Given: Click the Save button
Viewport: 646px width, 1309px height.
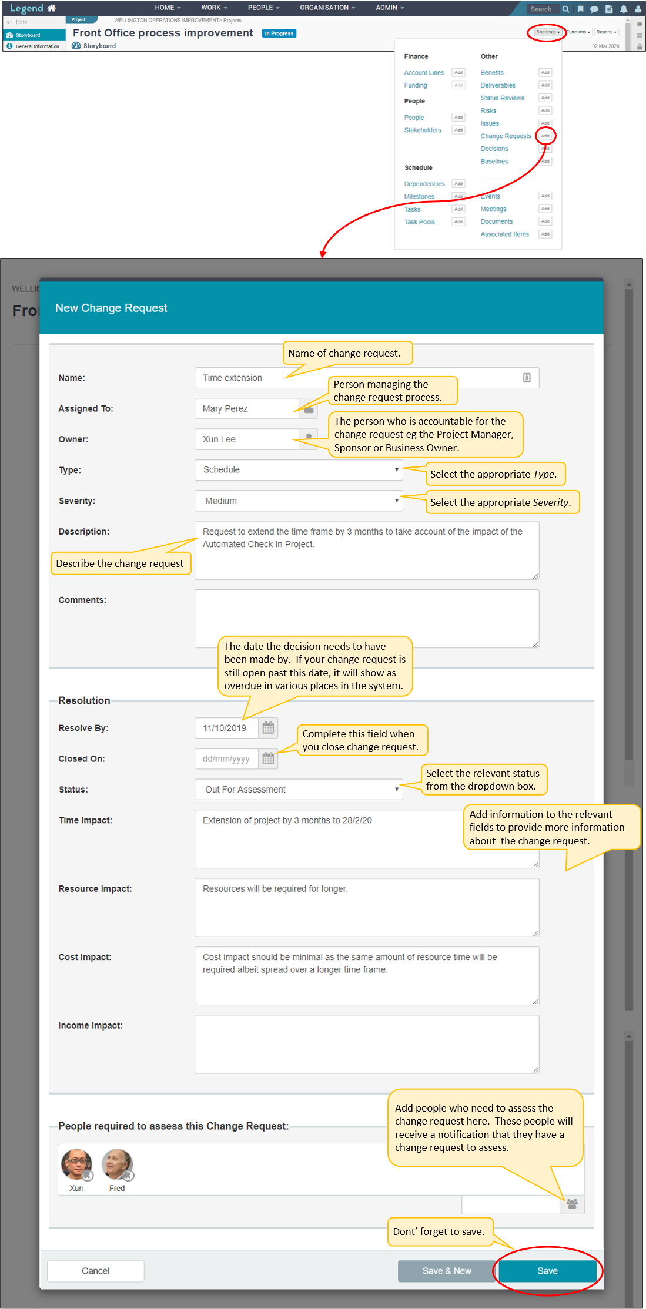Looking at the screenshot, I should coord(547,1271).
